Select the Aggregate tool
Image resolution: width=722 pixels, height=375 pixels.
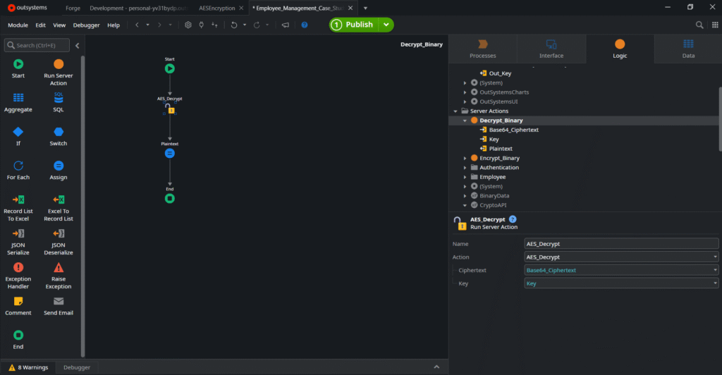(x=18, y=102)
